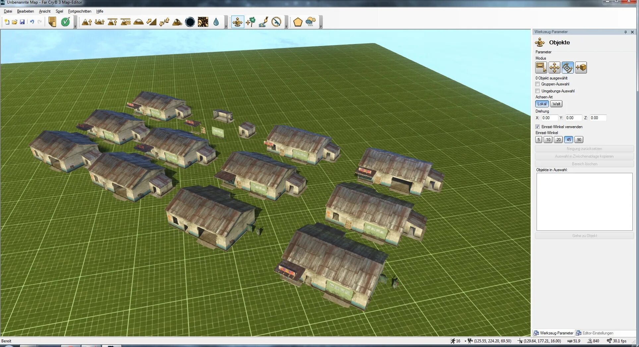Close the Werkzeug-Parameter panel
Screen dimensions: 639x347
pos(632,32)
